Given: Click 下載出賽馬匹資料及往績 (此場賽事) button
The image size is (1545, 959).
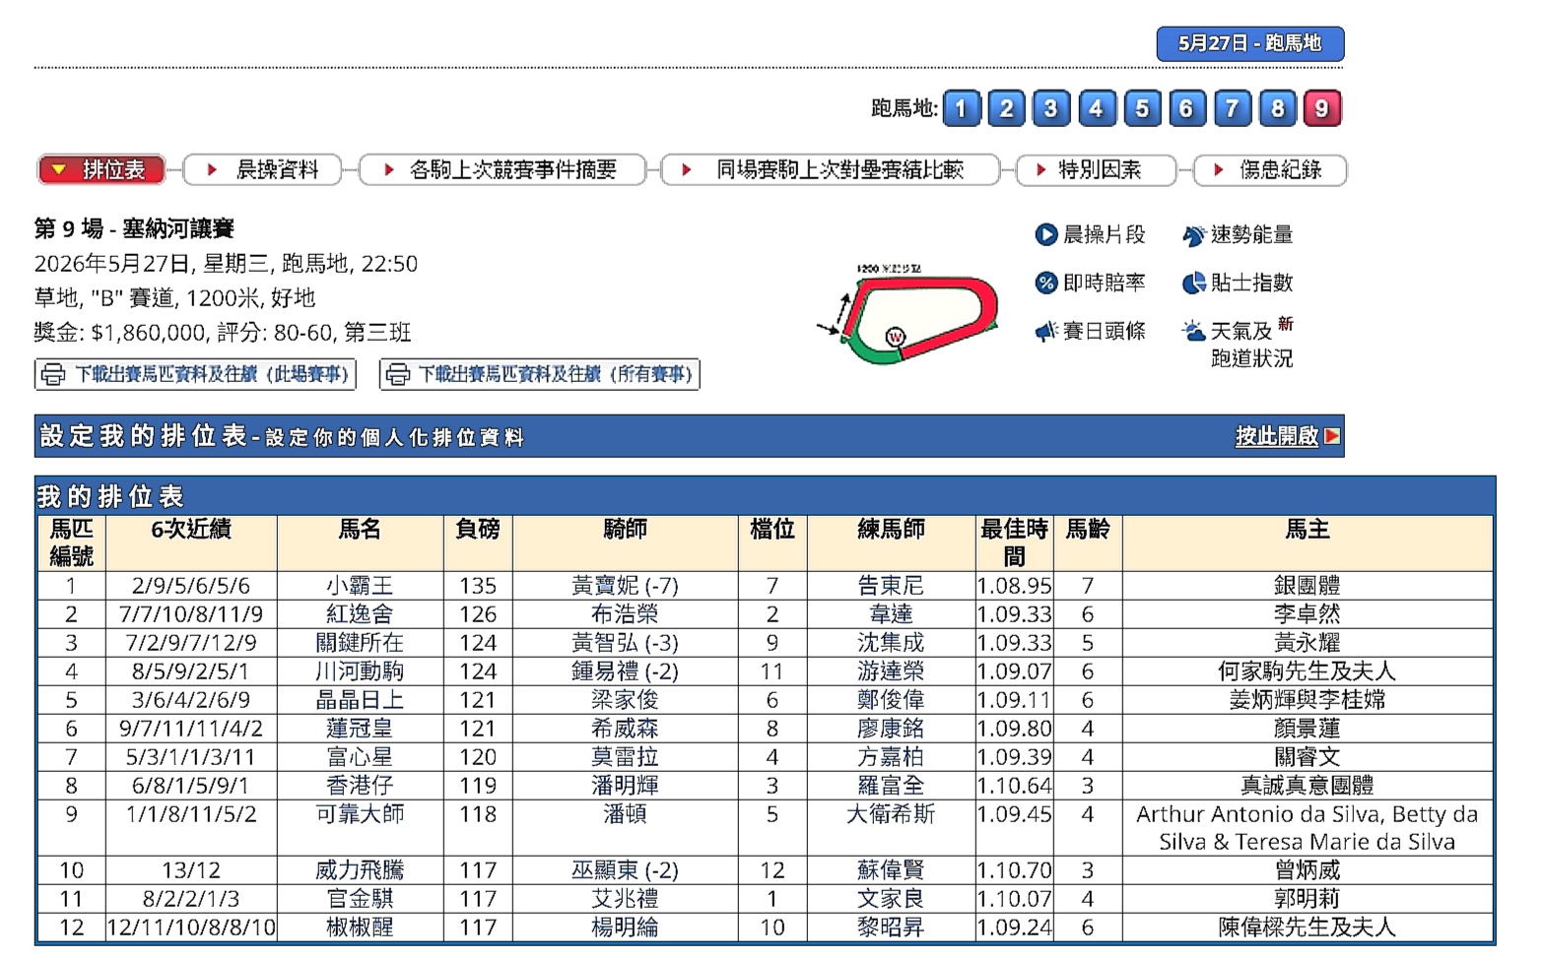Looking at the screenshot, I should (x=195, y=374).
